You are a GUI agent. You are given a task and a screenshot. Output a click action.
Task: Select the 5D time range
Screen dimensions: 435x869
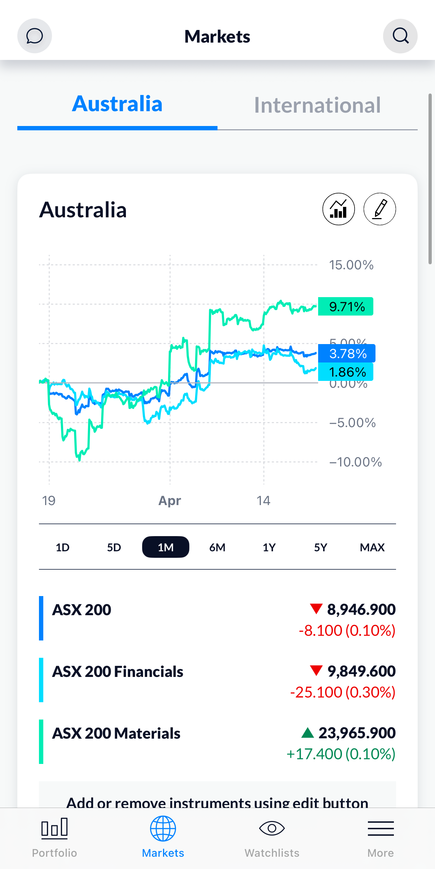point(114,547)
